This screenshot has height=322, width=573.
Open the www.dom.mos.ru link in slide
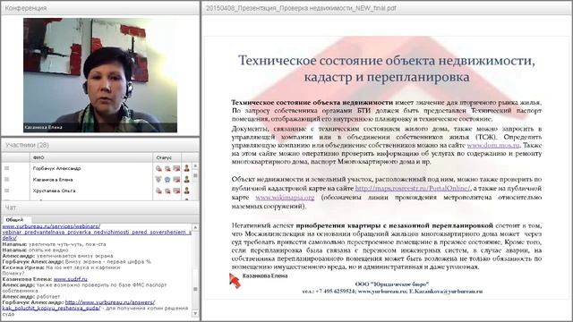click(493, 145)
